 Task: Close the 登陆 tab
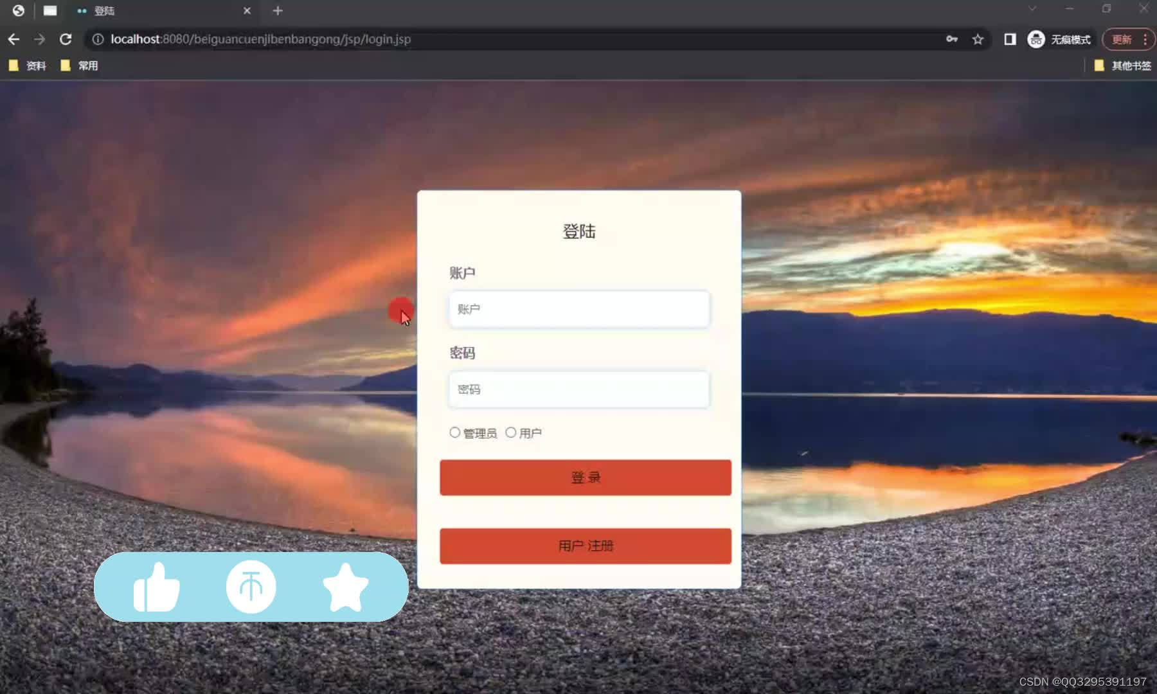[x=247, y=11]
